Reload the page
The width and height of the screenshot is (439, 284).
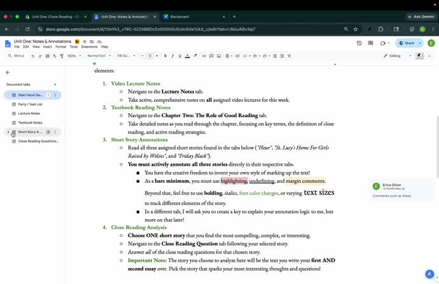point(27,29)
